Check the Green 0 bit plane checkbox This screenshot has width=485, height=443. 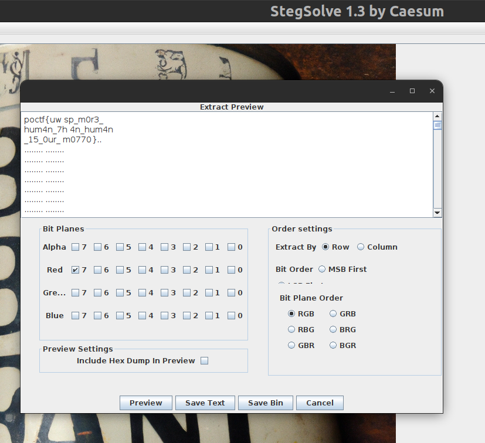coord(231,293)
